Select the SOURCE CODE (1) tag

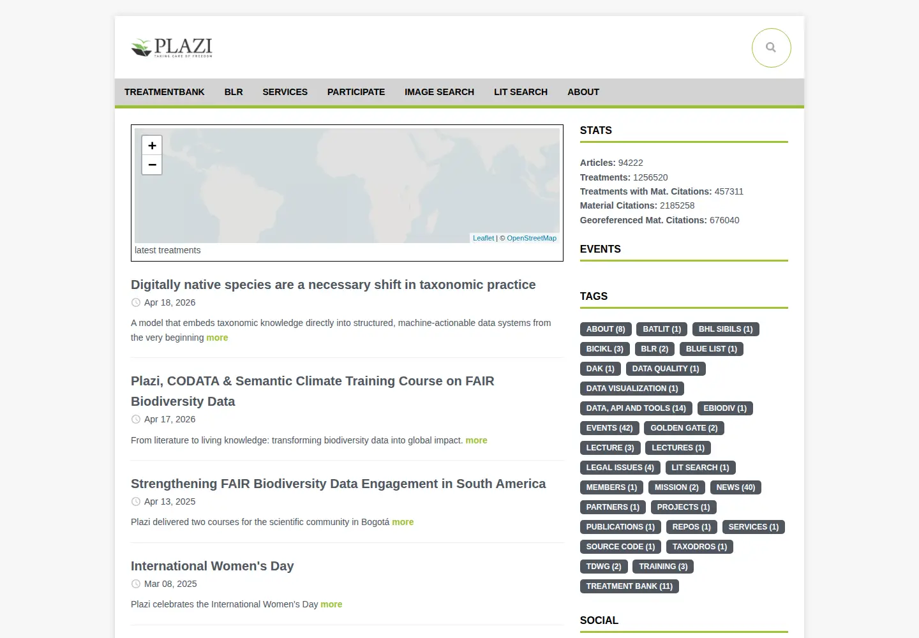coord(621,547)
